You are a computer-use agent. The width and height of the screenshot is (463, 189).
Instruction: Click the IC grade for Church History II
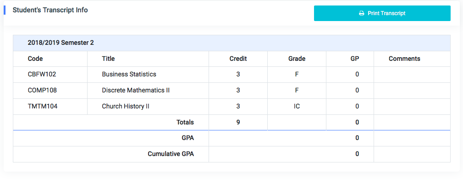click(x=297, y=106)
